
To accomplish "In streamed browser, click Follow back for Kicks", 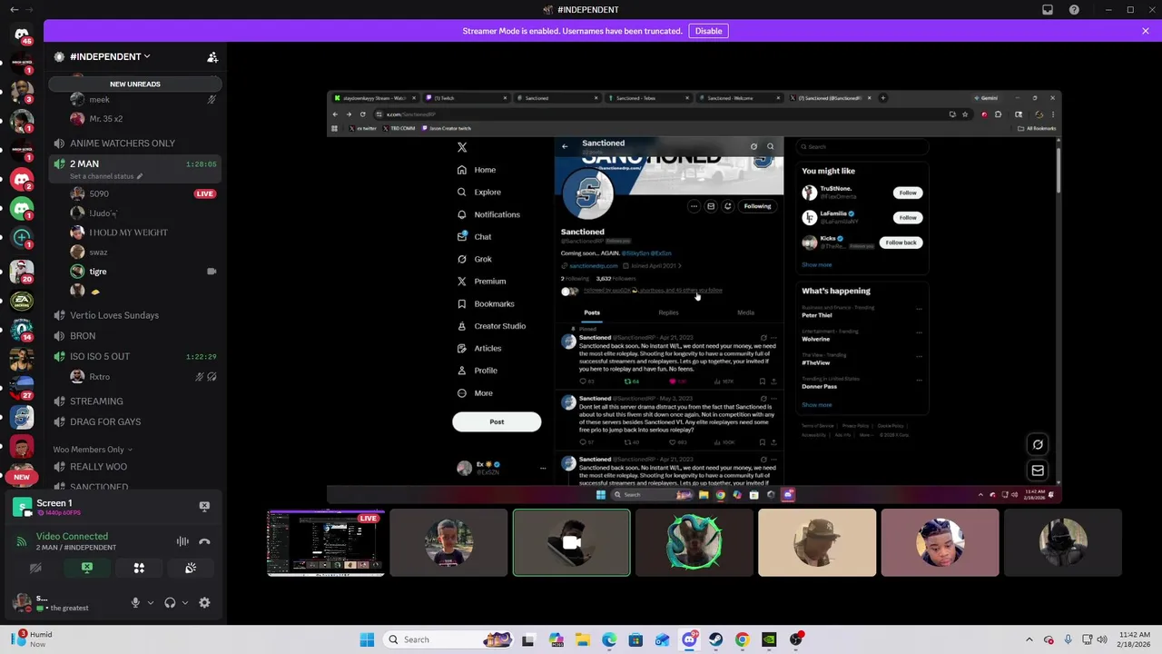I will [x=901, y=243].
